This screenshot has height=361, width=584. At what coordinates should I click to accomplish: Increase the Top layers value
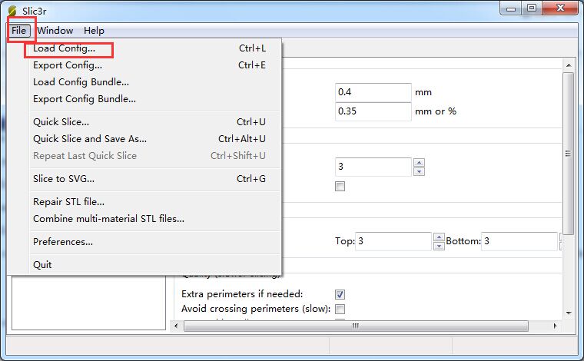tap(439, 237)
